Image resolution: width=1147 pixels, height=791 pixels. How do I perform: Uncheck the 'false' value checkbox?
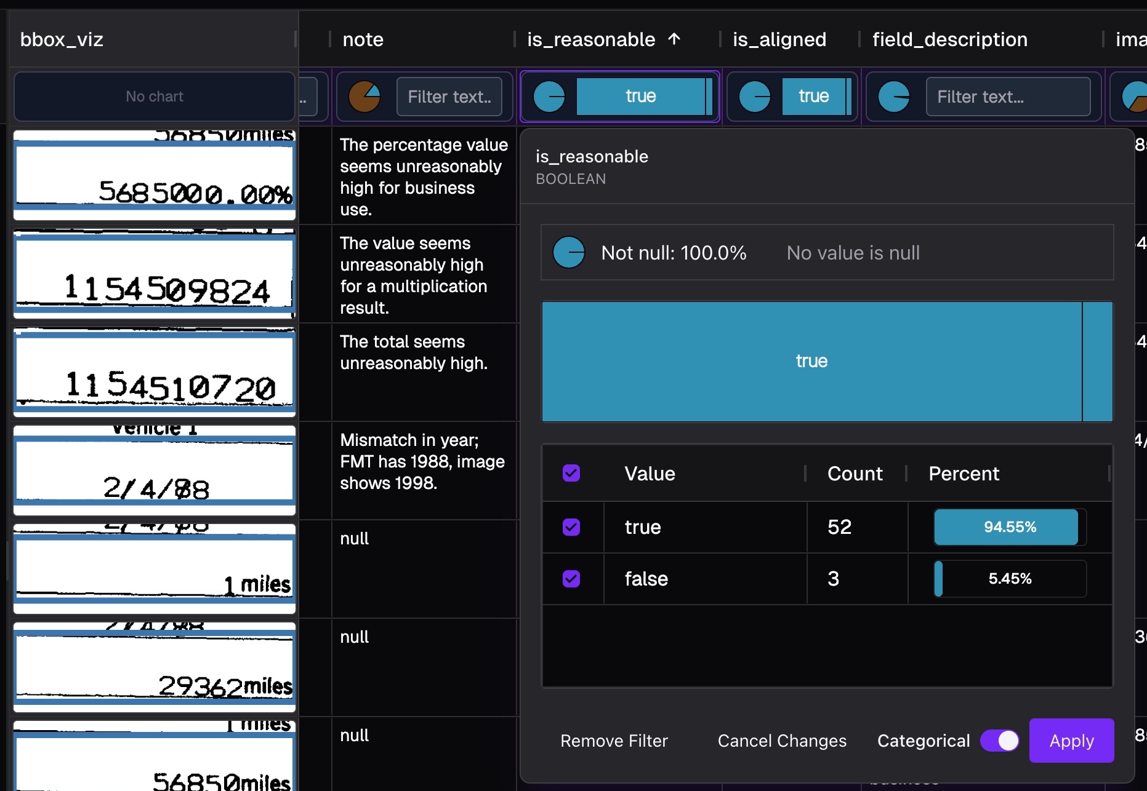[x=571, y=579]
